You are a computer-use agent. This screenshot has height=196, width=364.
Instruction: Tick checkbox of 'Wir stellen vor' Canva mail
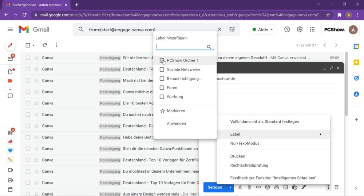tap(28, 58)
